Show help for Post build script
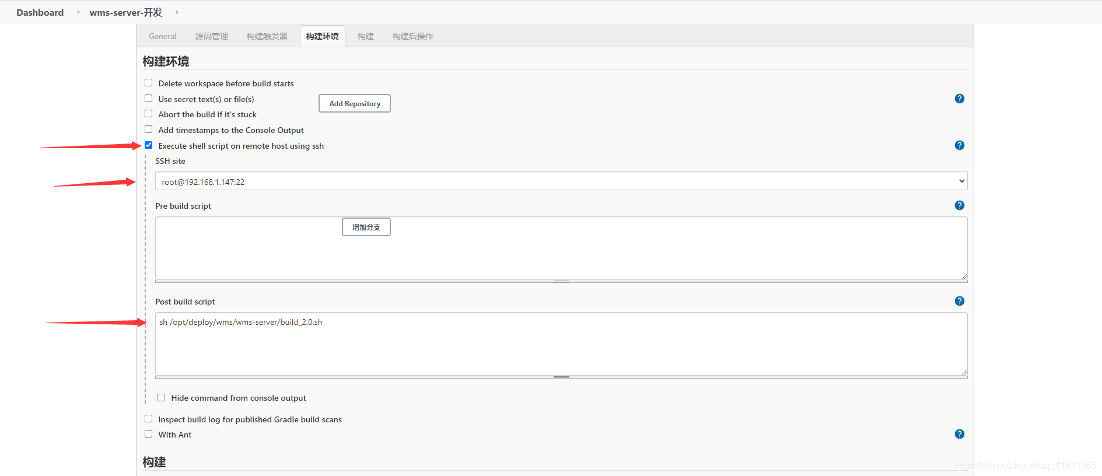 pyautogui.click(x=959, y=301)
